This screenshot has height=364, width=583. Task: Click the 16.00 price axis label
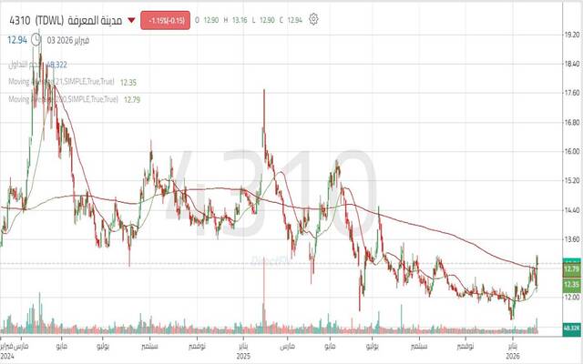click(x=572, y=152)
